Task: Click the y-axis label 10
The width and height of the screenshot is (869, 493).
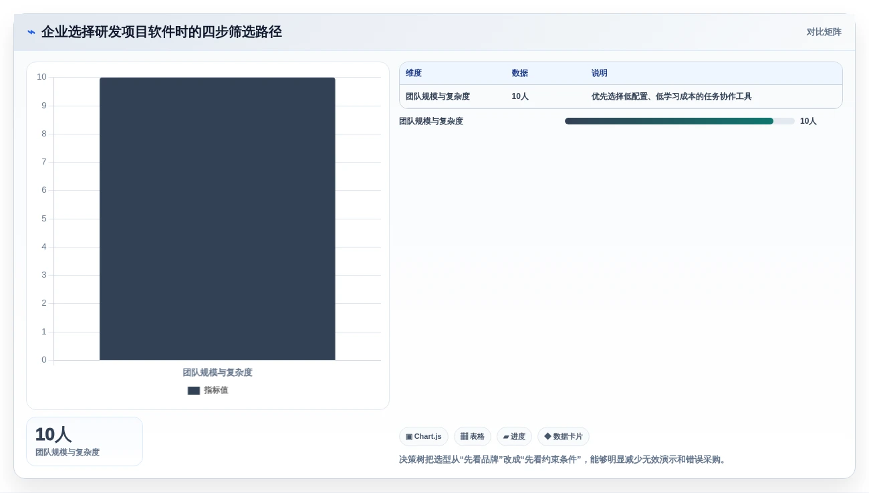Action: [x=41, y=77]
